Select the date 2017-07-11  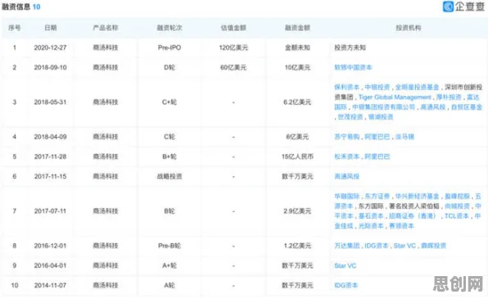tap(50, 211)
